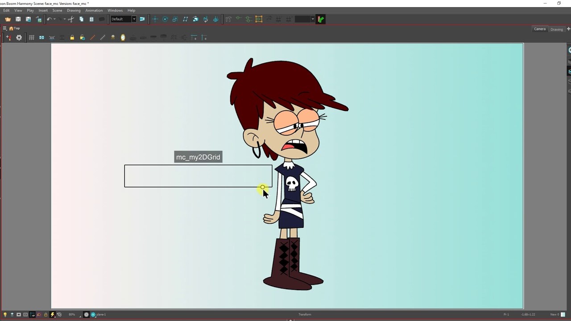Click the orange ruler icon
The width and height of the screenshot is (571, 321).
click(x=92, y=37)
